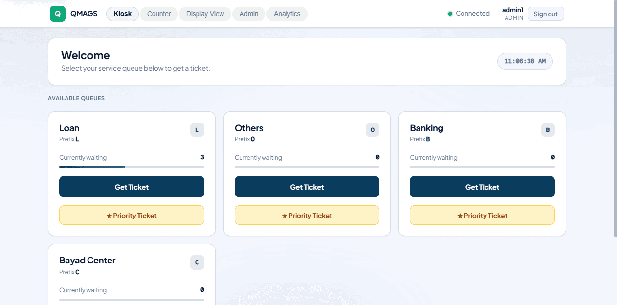Screen dimensions: 617x305
Task: Request a Priority Ticket for Others
Action: coord(307,215)
